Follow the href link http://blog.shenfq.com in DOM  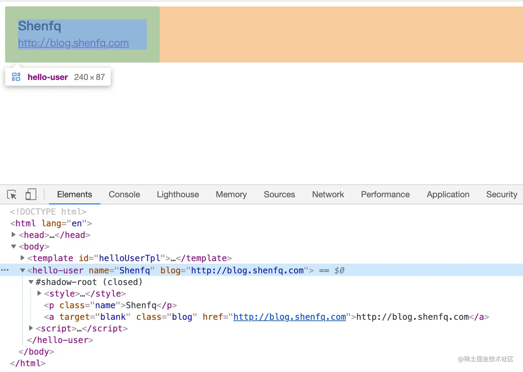pyautogui.click(x=290, y=317)
